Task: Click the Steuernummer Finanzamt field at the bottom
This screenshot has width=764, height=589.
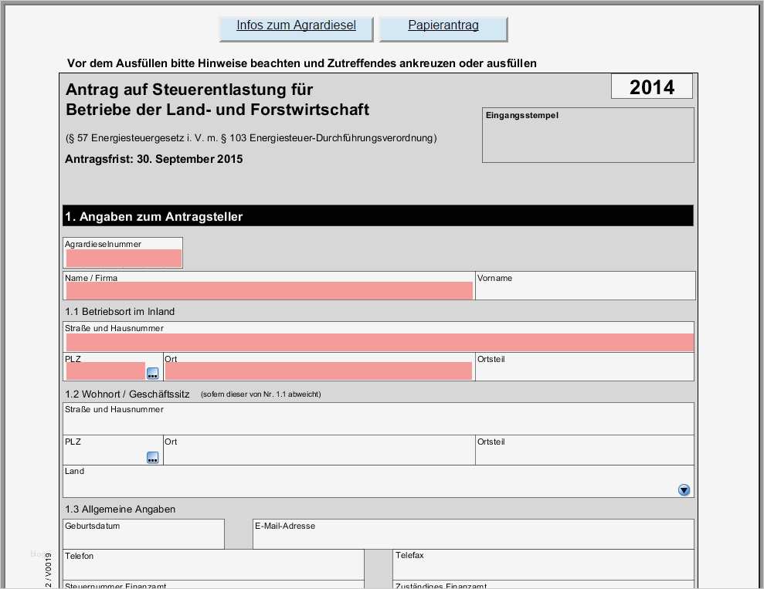Action: pyautogui.click(x=212, y=587)
